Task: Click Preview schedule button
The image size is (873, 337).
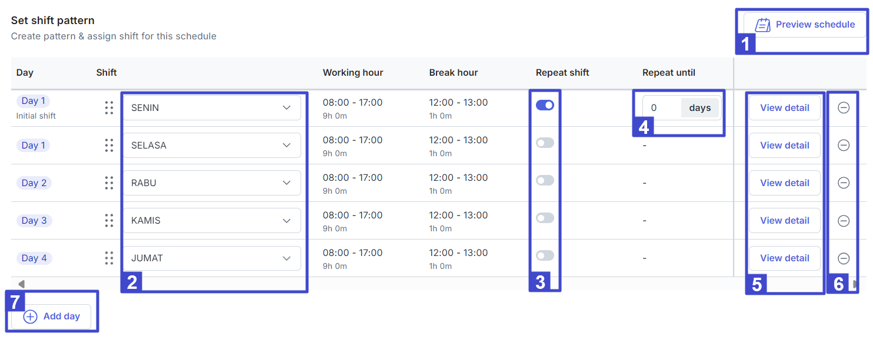Action: [x=805, y=25]
